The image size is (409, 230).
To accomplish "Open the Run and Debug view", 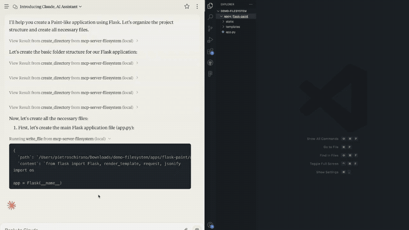I will (210, 40).
